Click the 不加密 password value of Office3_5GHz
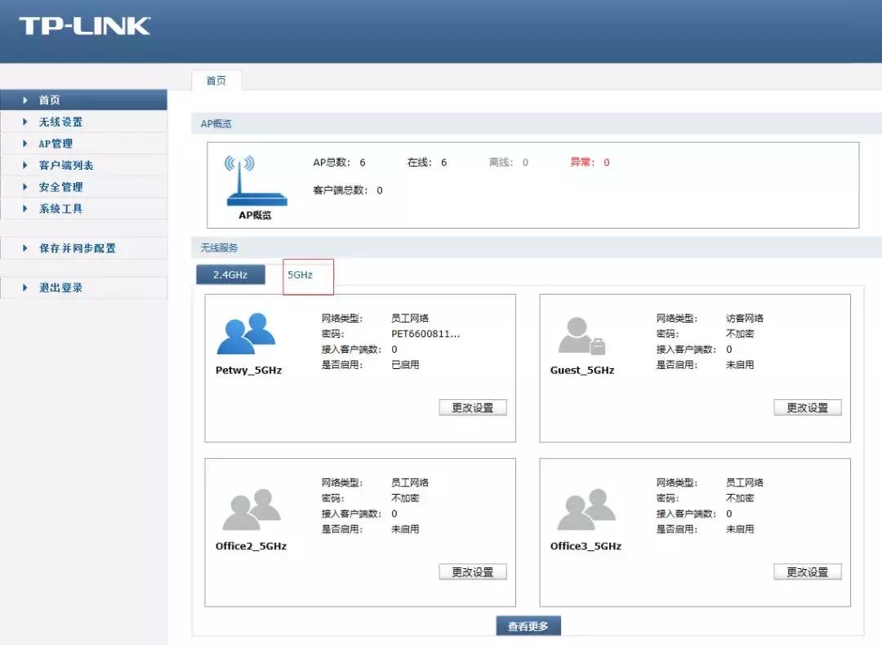882x645 pixels. click(740, 498)
